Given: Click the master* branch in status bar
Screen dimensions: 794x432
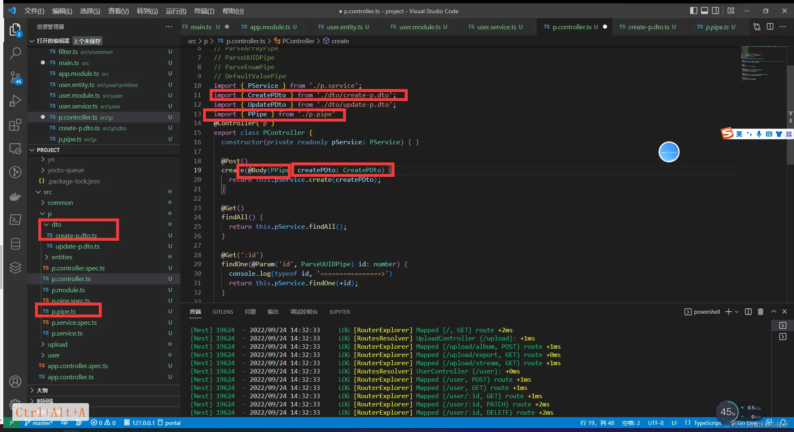Looking at the screenshot, I should pos(39,423).
